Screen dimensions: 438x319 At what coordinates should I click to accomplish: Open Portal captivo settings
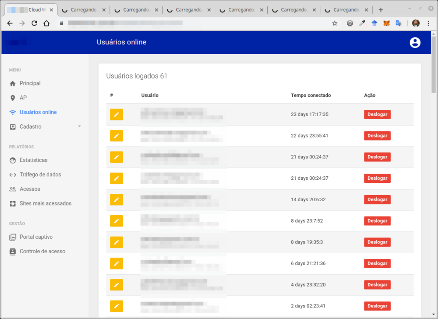coord(36,237)
